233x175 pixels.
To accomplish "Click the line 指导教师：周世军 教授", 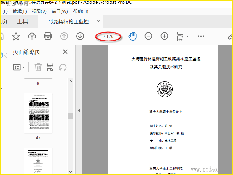I will pos(167,133).
